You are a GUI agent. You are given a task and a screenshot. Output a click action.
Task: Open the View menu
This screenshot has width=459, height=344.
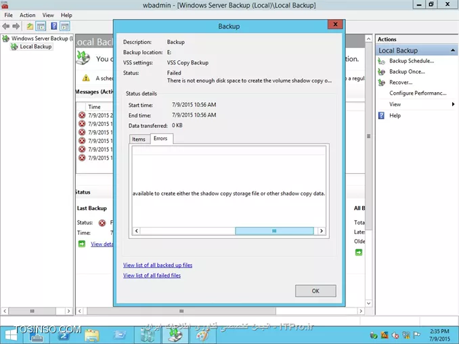tap(48, 15)
